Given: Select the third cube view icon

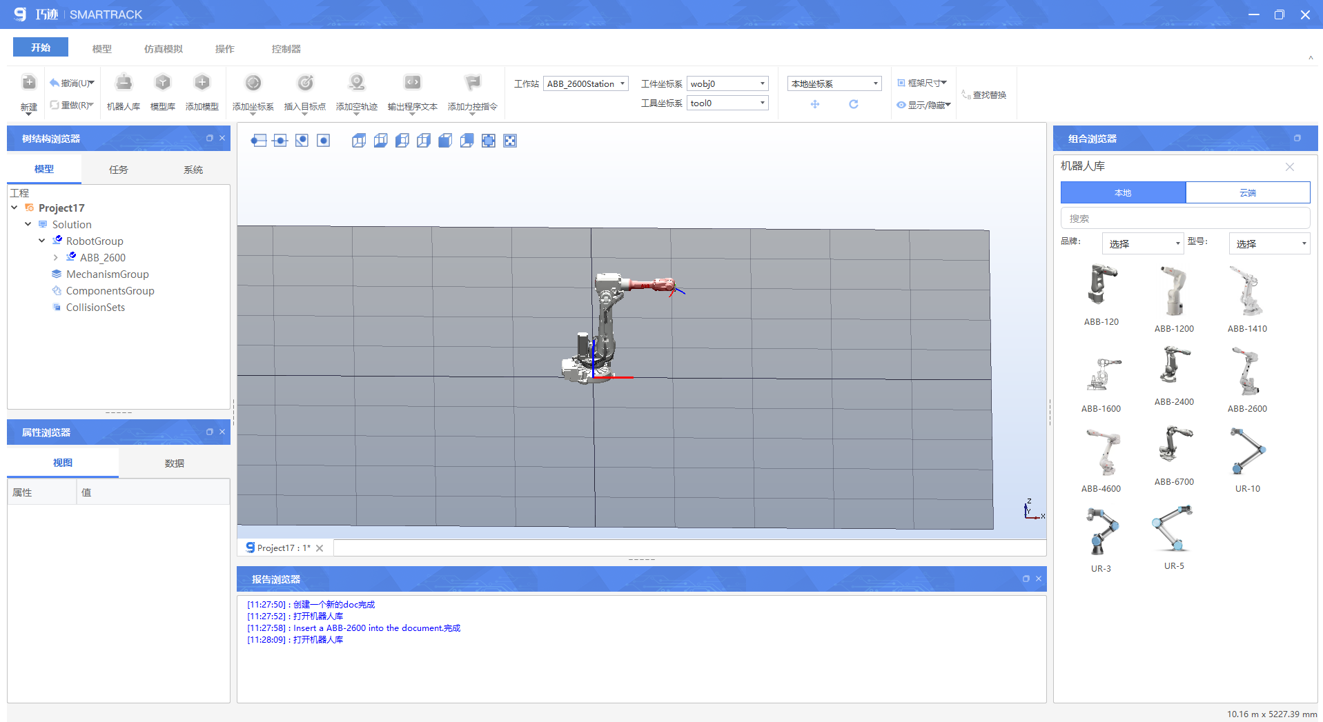Looking at the screenshot, I should (x=402, y=141).
